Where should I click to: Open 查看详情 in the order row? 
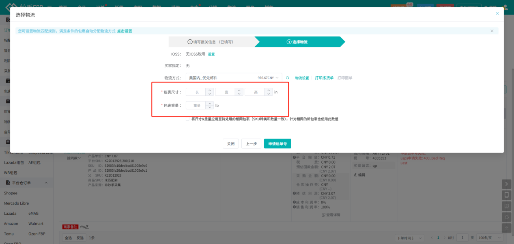[331, 215]
